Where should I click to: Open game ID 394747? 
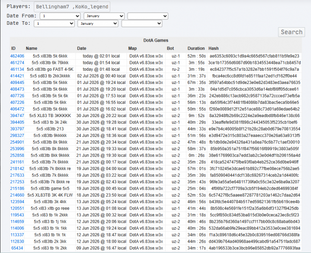pyautogui.click(x=17, y=116)
